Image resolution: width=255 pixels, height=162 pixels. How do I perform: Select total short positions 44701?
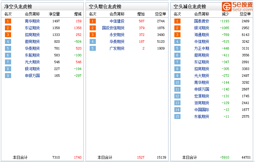pos(246,157)
